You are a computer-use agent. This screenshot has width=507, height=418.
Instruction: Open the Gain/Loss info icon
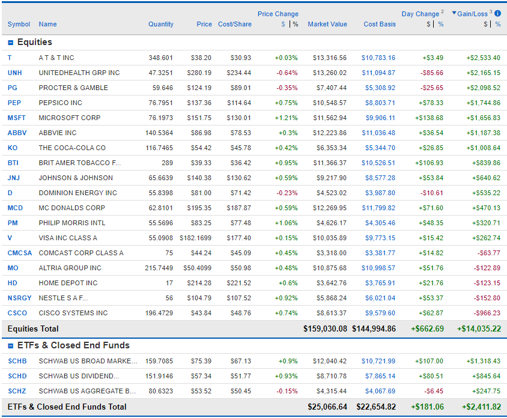[497, 13]
